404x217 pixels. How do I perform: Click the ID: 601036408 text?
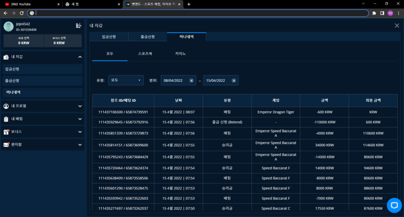26,30
